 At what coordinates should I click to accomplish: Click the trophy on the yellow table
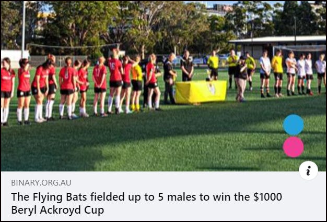click(208, 76)
